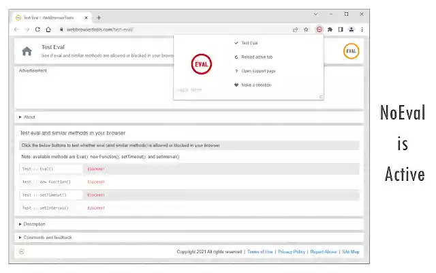Click the heart icon beside Make a donation
This screenshot has height=273, width=436.
coord(236,85)
